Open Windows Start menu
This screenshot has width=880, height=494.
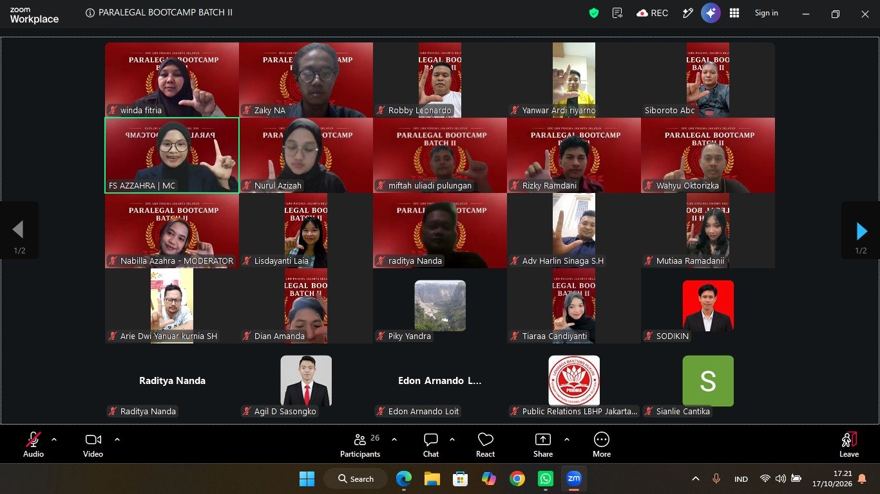click(307, 479)
